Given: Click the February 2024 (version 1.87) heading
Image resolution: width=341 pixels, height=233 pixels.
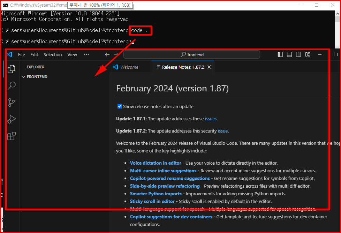Looking at the screenshot, I should [x=172, y=89].
